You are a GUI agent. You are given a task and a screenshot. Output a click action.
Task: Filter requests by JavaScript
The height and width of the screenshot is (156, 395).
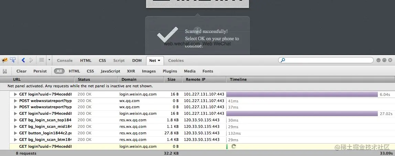click(x=110, y=71)
